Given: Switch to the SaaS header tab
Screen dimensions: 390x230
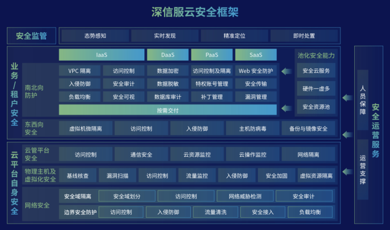Looking at the screenshot, I should (x=256, y=55).
